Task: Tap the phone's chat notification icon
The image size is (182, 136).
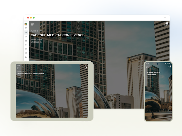Action: 170,66
